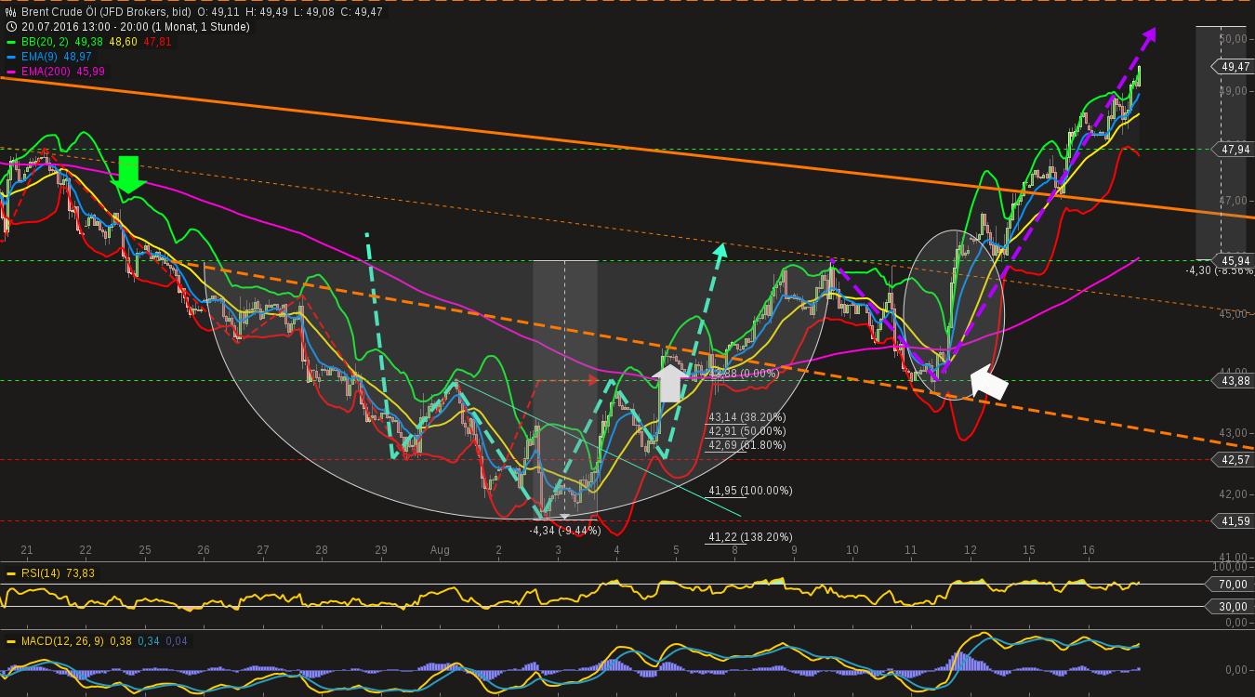Click the Fibonacci label 41,22 (138.20%)
1255x697 pixels.
750,537
